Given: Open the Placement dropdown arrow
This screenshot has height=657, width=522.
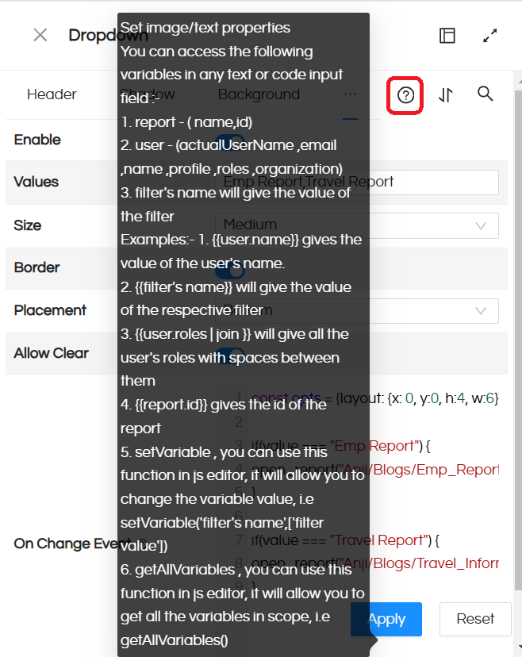Looking at the screenshot, I should point(481,311).
